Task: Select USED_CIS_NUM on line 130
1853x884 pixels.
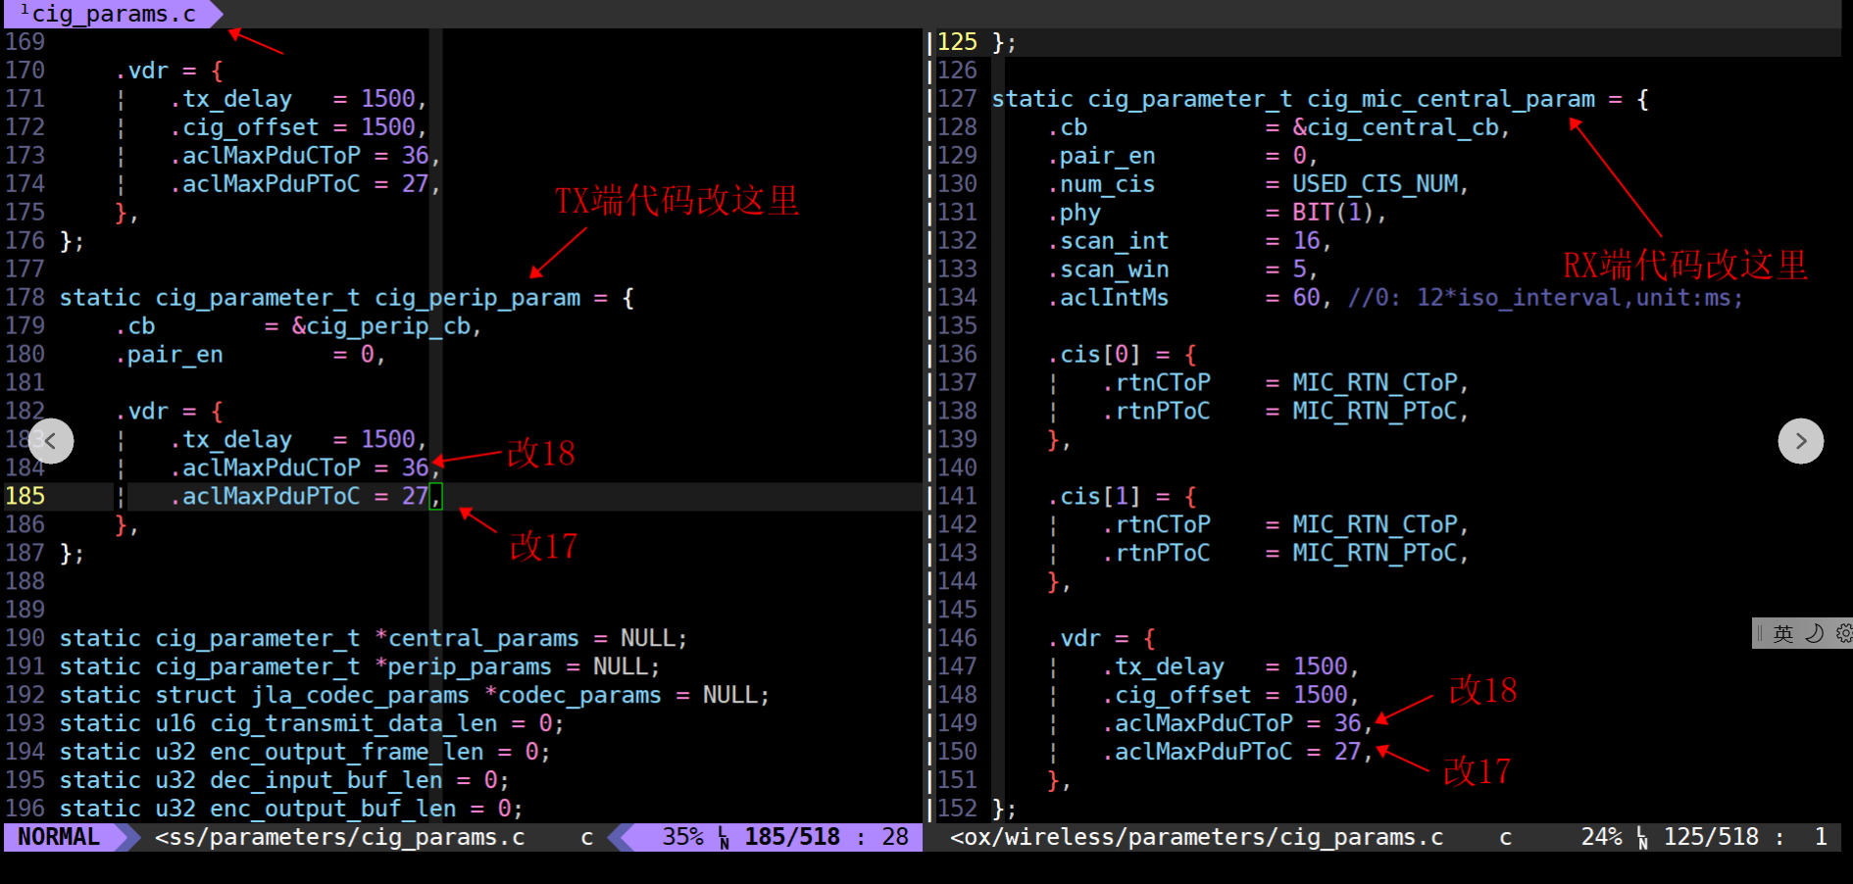Action: (1376, 184)
